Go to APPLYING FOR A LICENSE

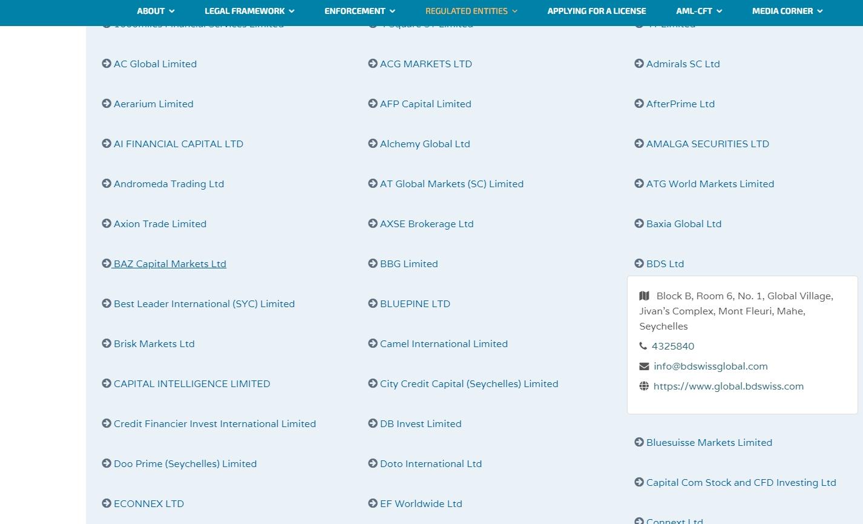tap(597, 11)
